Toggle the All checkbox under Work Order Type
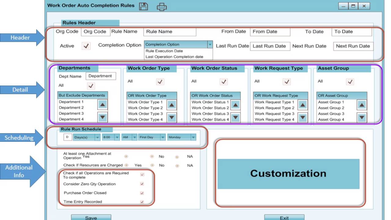 click(160, 82)
